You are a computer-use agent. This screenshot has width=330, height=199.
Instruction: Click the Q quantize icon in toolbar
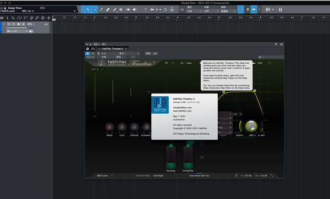[x=165, y=9]
